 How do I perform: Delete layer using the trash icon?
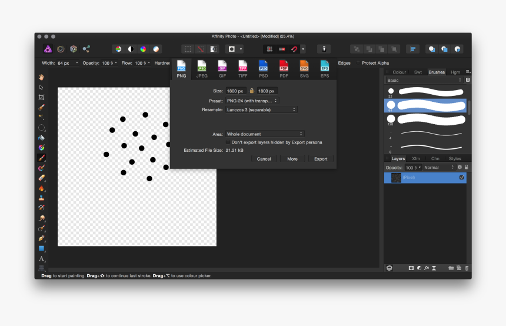point(467,268)
